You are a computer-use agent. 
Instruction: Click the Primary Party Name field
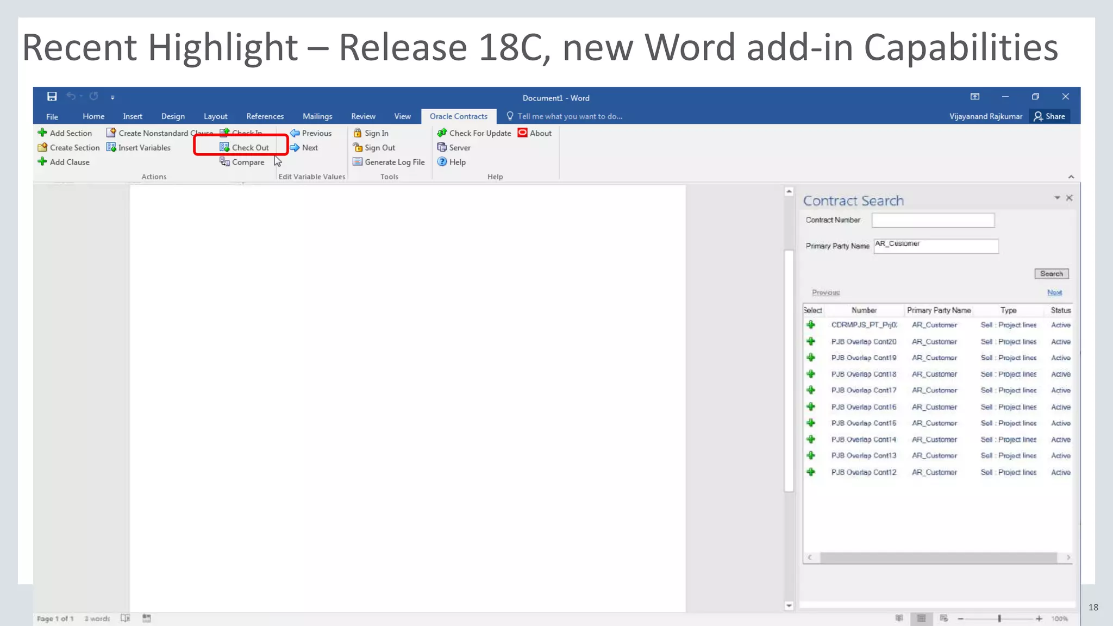tap(936, 246)
